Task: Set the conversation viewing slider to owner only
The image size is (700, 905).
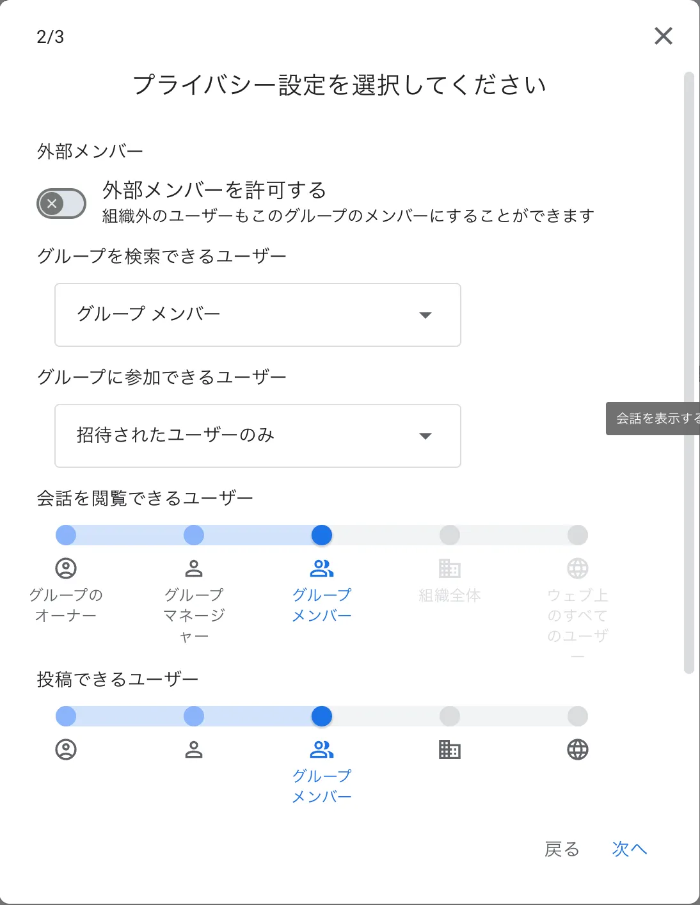Action: [x=66, y=535]
